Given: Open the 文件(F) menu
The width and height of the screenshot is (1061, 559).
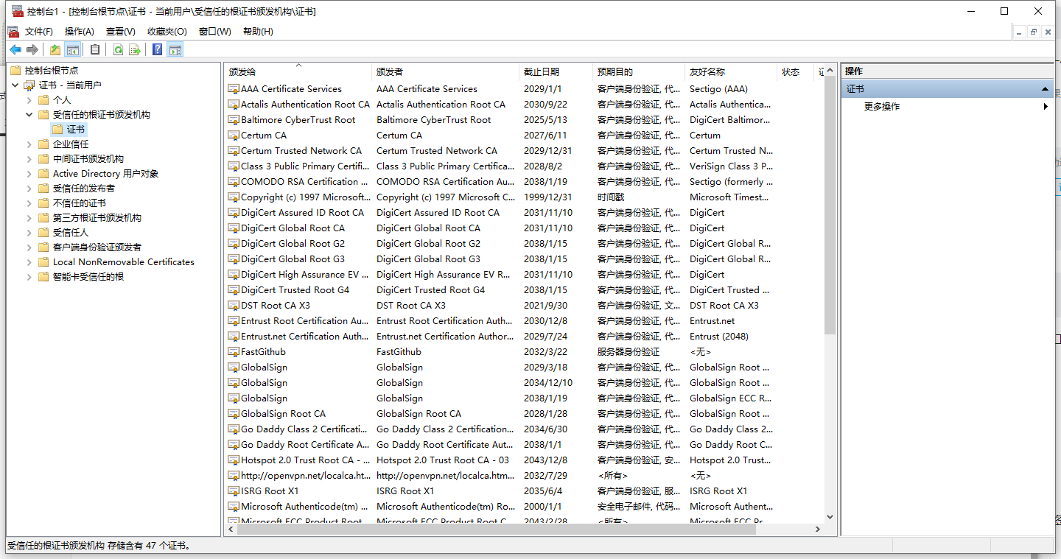Looking at the screenshot, I should pyautogui.click(x=39, y=31).
